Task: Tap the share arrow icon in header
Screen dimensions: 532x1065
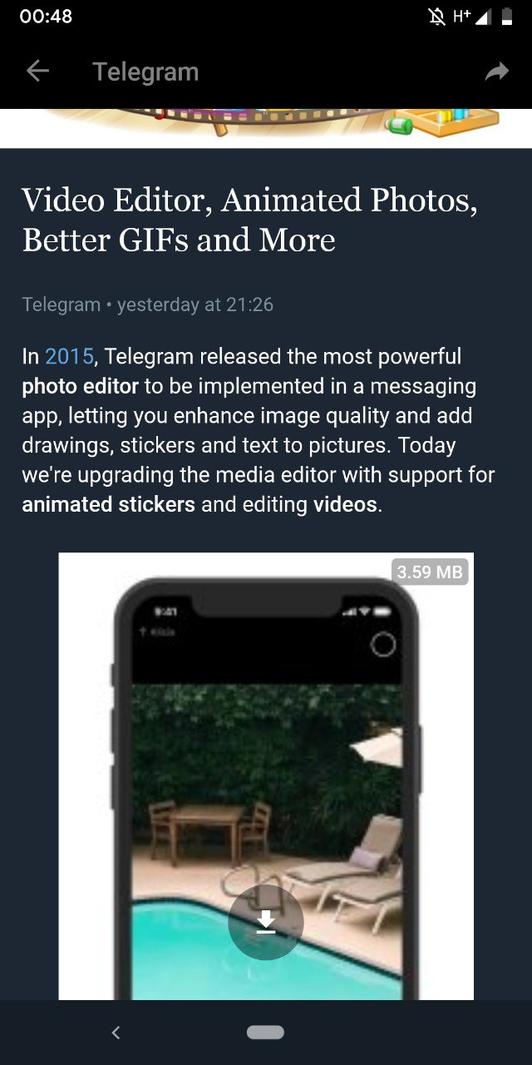Action: click(x=496, y=72)
